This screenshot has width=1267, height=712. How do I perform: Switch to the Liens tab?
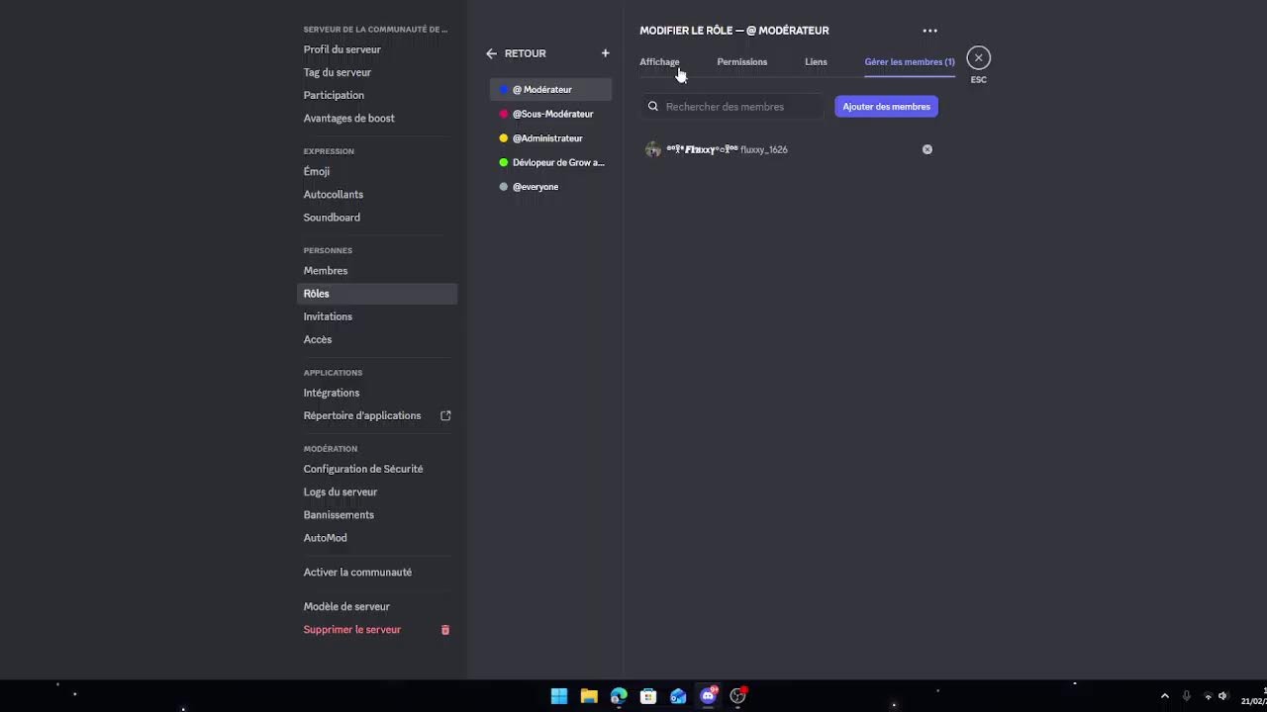816,62
